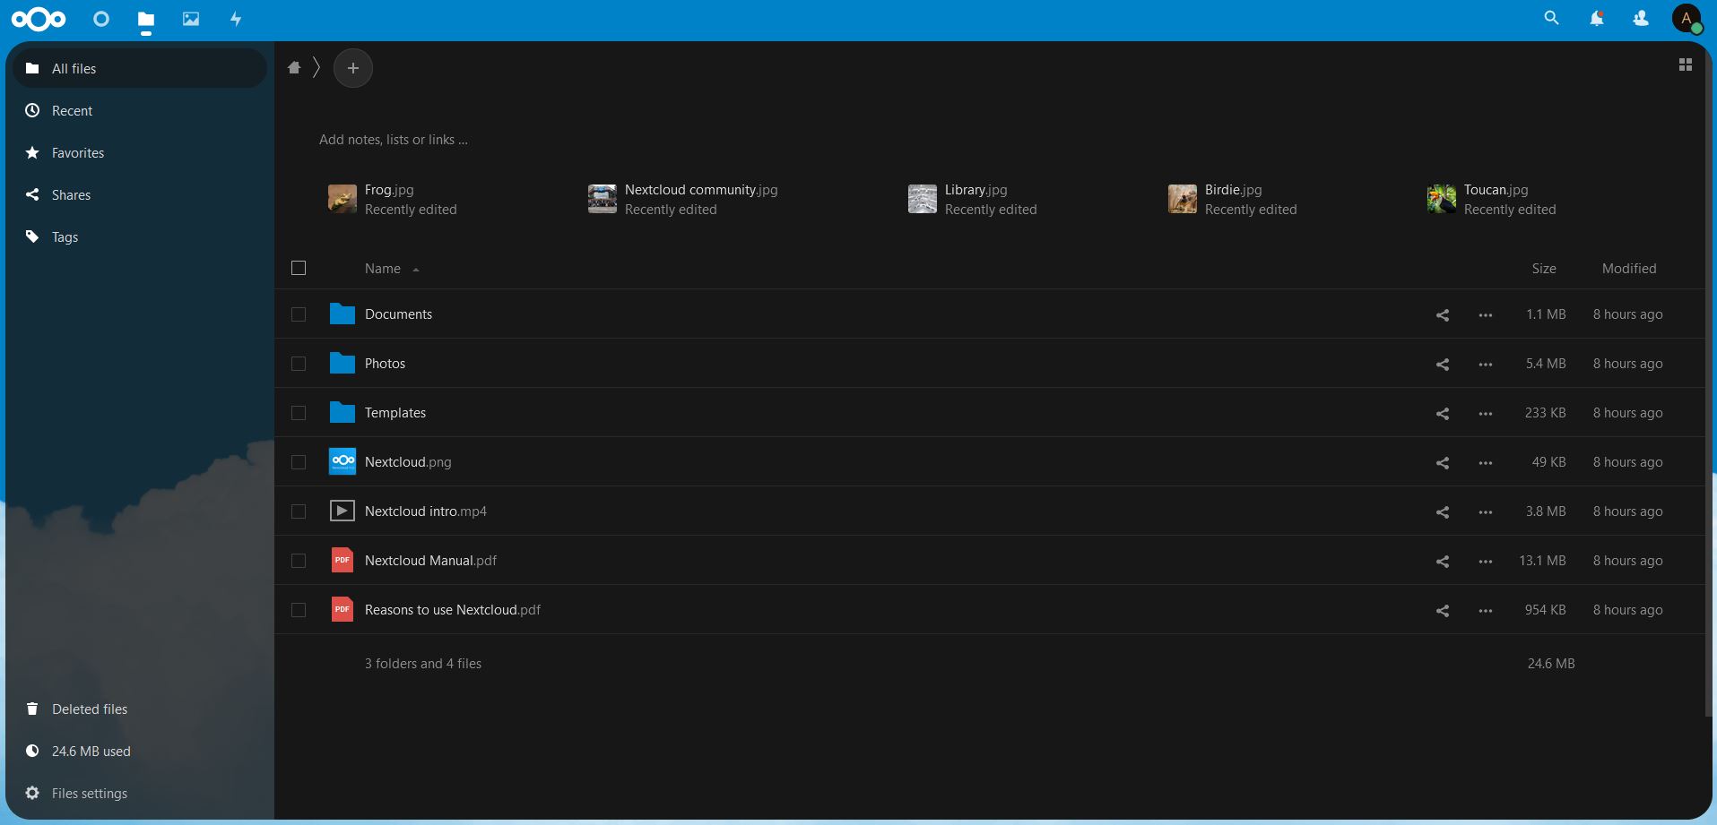Viewport: 1717px width, 825px height.
Task: Select the Nextcloud Manual.pdf checkbox
Action: point(299,561)
